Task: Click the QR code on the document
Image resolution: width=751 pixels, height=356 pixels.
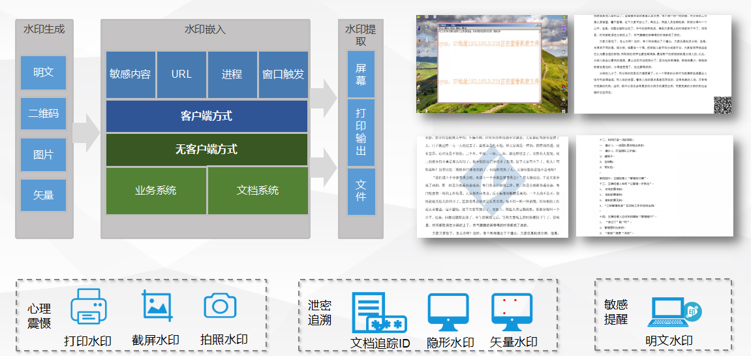Action: tap(722, 105)
